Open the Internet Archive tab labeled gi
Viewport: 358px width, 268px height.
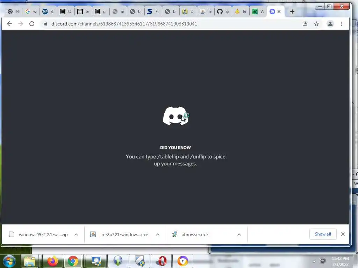click(x=100, y=12)
